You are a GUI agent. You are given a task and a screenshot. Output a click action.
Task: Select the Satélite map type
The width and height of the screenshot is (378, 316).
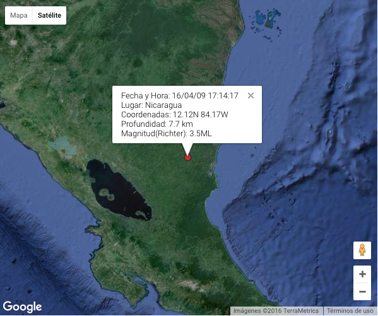[49, 15]
